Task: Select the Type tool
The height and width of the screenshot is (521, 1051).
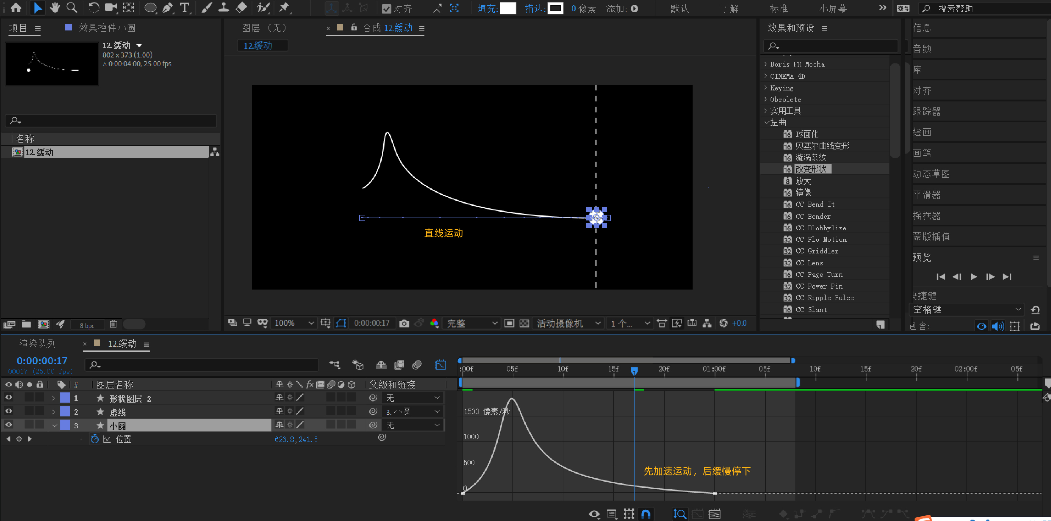Action: [185, 8]
